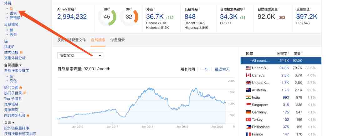Collapse the 自然搜索 sidebar section
This screenshot has width=338, height=136.
point(13,65)
